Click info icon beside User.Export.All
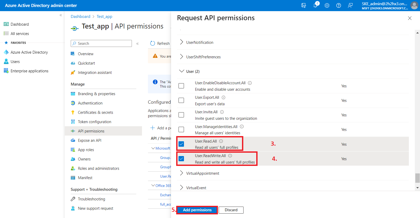This screenshot has width=420, height=218. (x=223, y=97)
